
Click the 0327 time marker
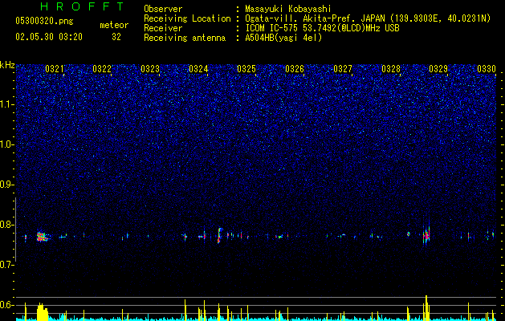tap(343, 69)
